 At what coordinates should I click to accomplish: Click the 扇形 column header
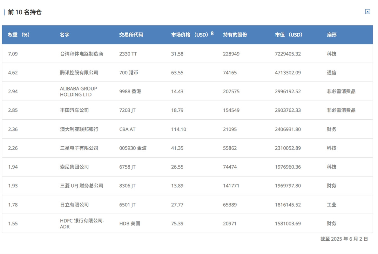(x=332, y=35)
